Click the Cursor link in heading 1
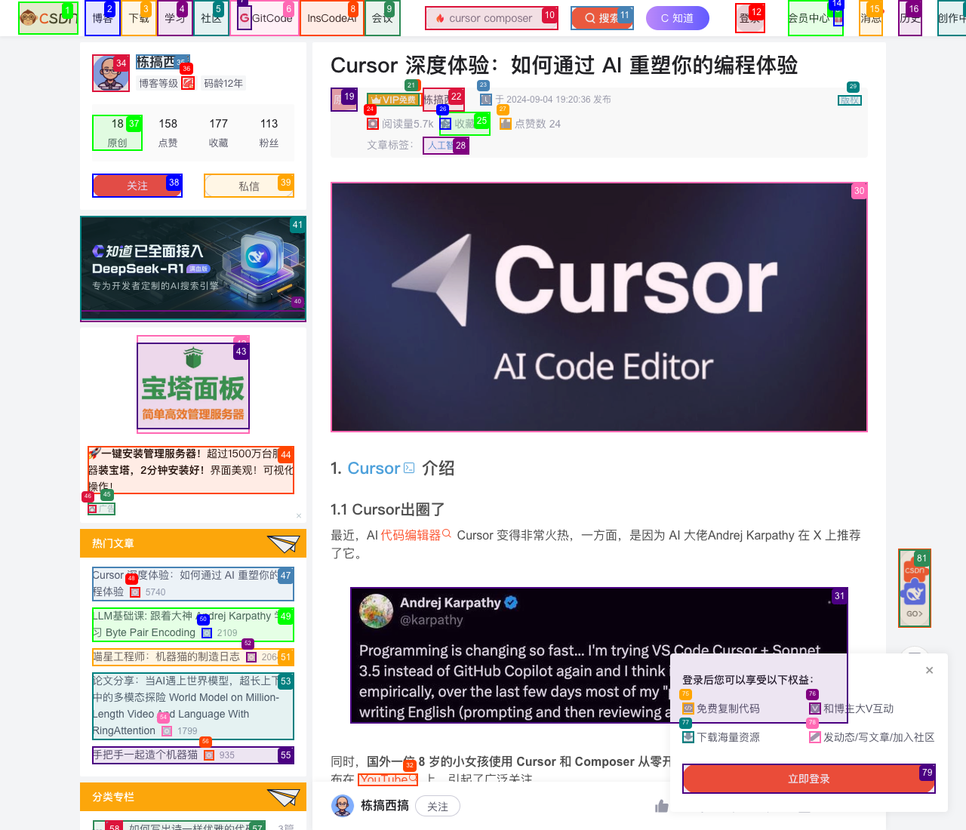Image resolution: width=966 pixels, height=830 pixels. pos(380,469)
